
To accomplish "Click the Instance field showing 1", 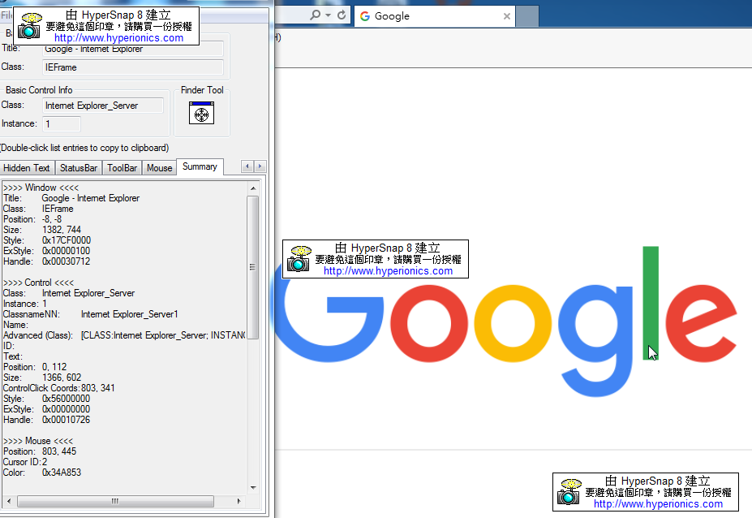I will click(62, 124).
